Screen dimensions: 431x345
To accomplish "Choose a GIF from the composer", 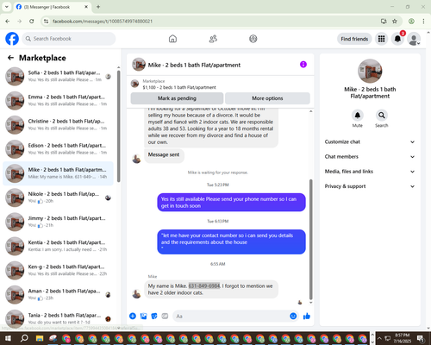I will pyautogui.click(x=165, y=316).
